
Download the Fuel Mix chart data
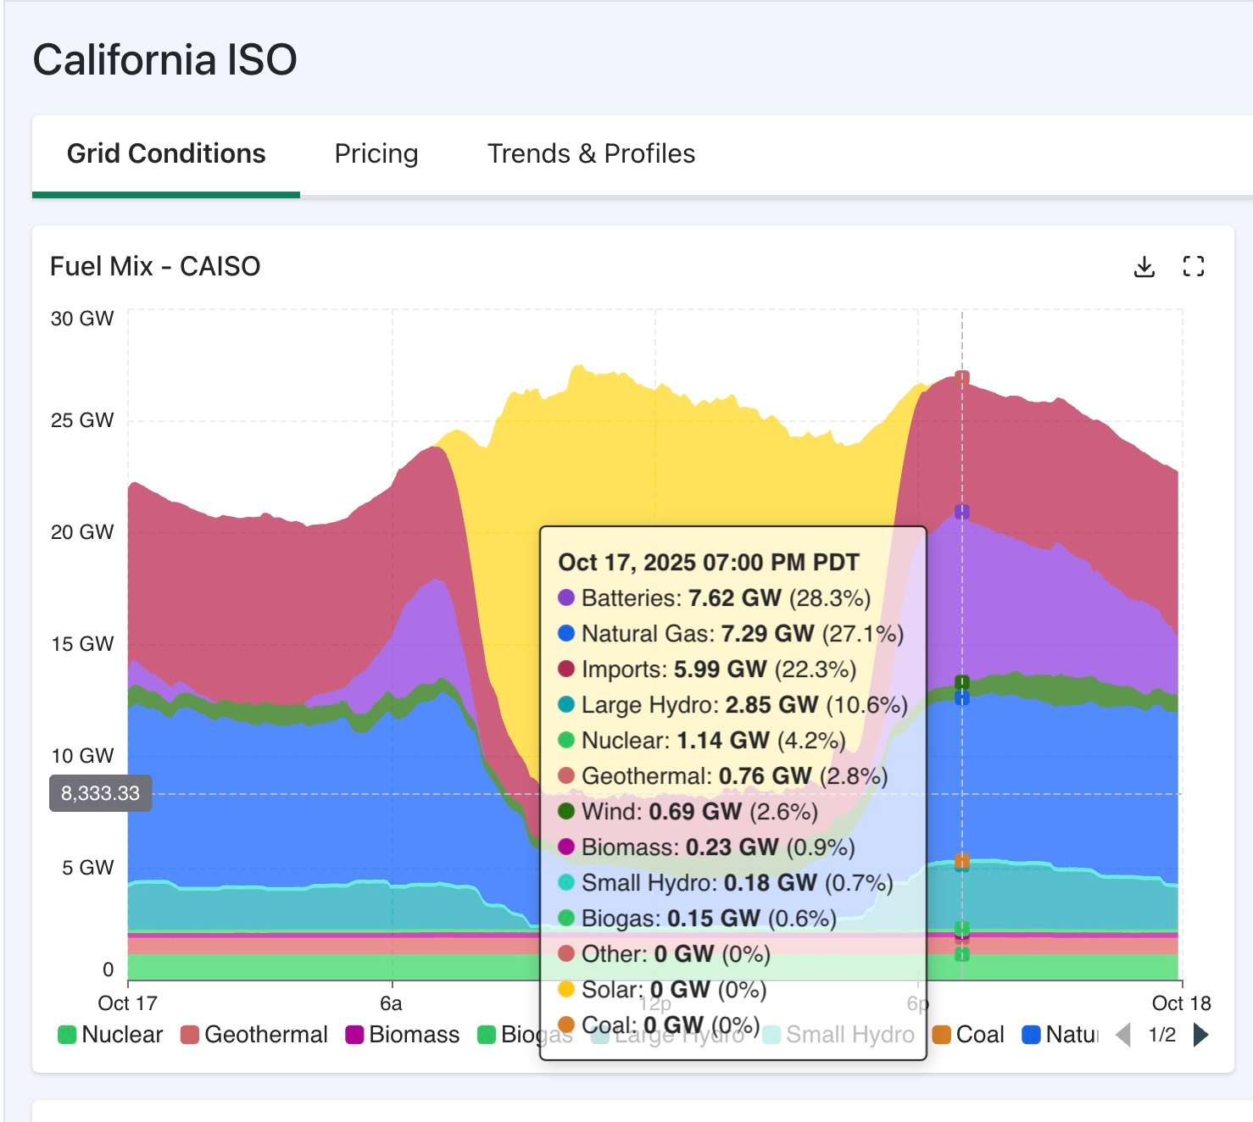coord(1144,267)
